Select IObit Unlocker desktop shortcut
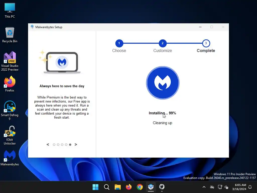257x193 pixels. tap(10, 135)
